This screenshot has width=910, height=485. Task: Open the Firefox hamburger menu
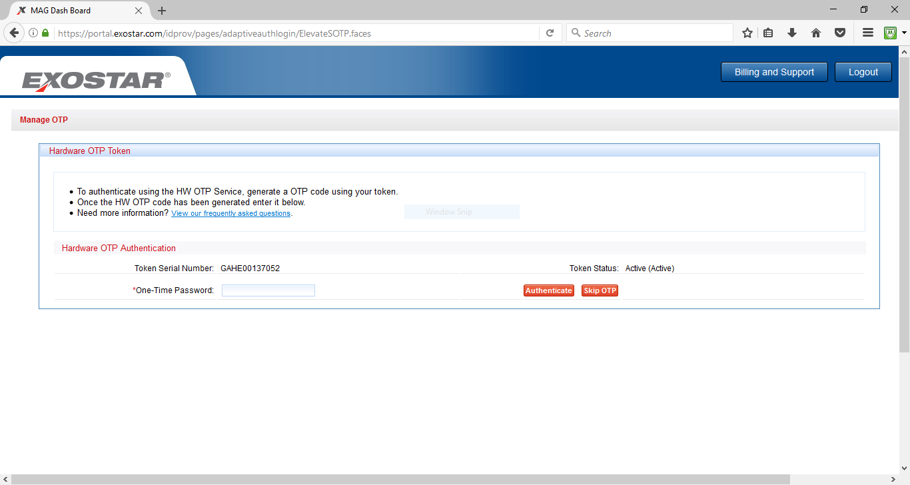click(868, 33)
